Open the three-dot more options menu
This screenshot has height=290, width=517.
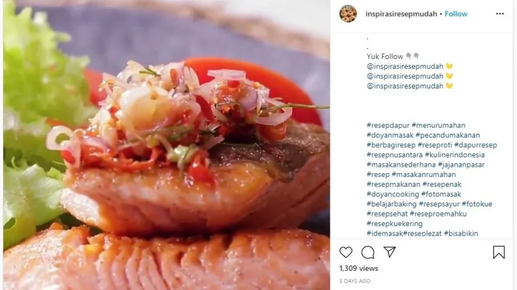(500, 14)
